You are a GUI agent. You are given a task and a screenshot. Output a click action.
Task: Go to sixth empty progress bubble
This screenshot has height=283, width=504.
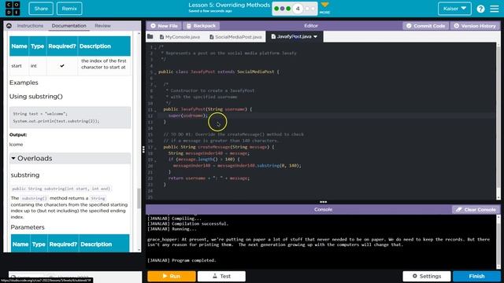point(313,9)
